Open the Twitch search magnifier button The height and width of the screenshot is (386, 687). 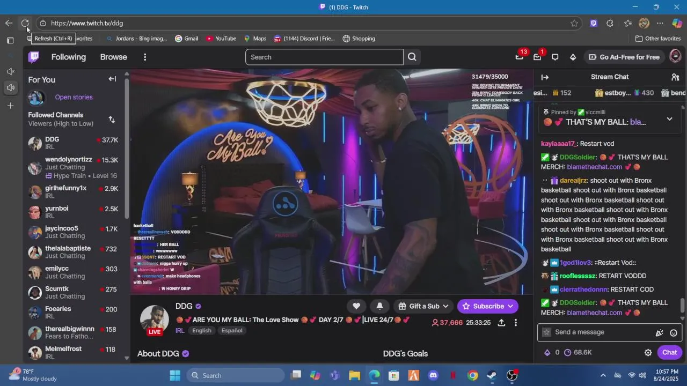412,57
